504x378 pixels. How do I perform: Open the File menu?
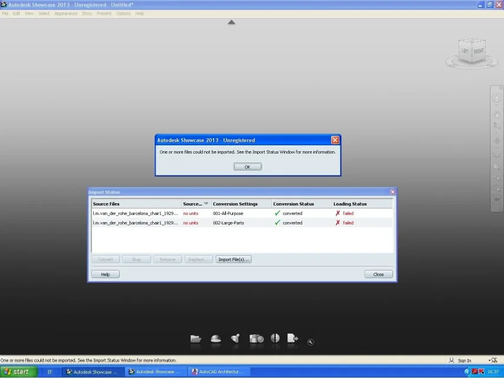[x=5, y=14]
